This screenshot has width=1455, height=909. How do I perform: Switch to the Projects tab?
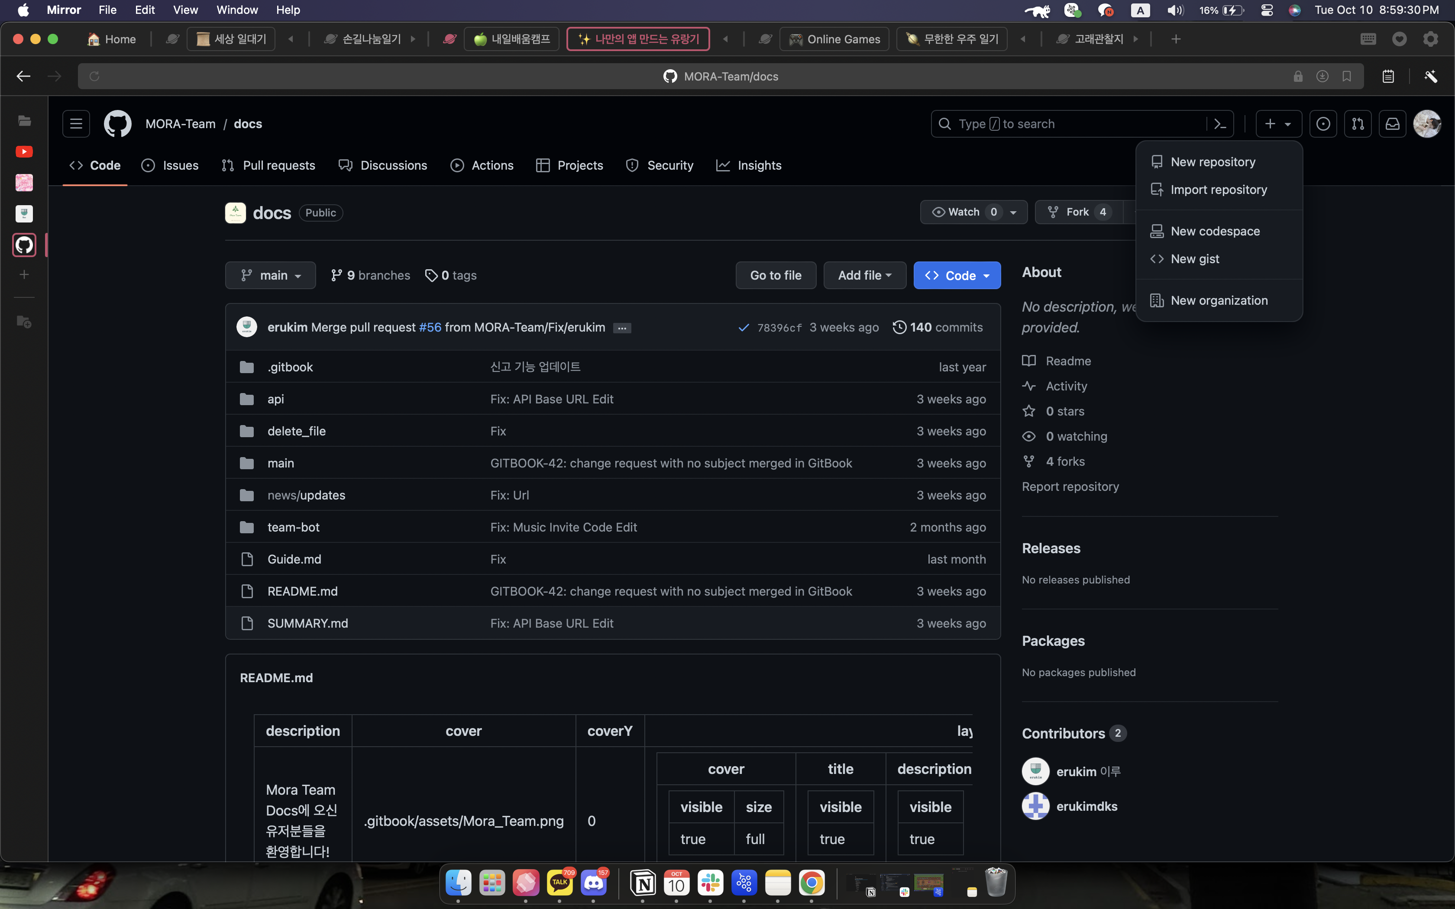(x=569, y=165)
